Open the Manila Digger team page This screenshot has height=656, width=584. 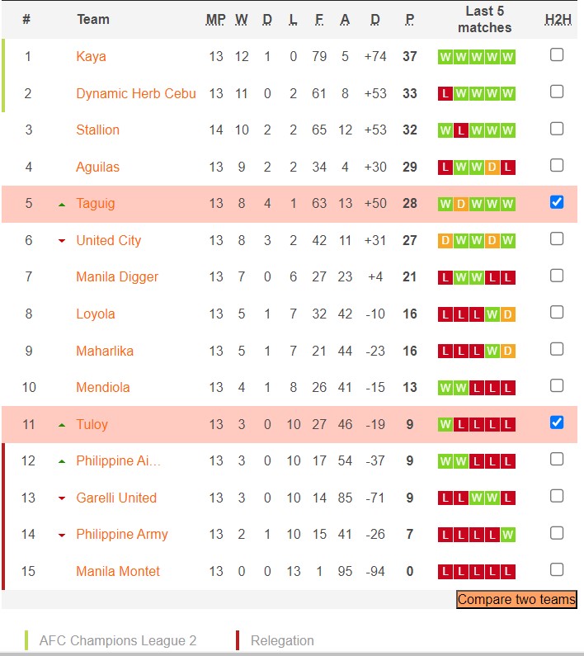pyautogui.click(x=117, y=277)
